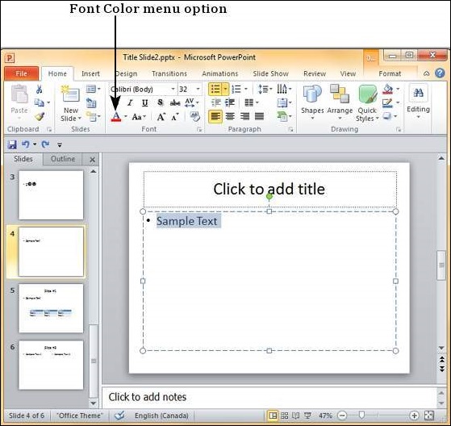This screenshot has width=451, height=426.
Task: Enable Justify text alignment
Action: (x=259, y=116)
